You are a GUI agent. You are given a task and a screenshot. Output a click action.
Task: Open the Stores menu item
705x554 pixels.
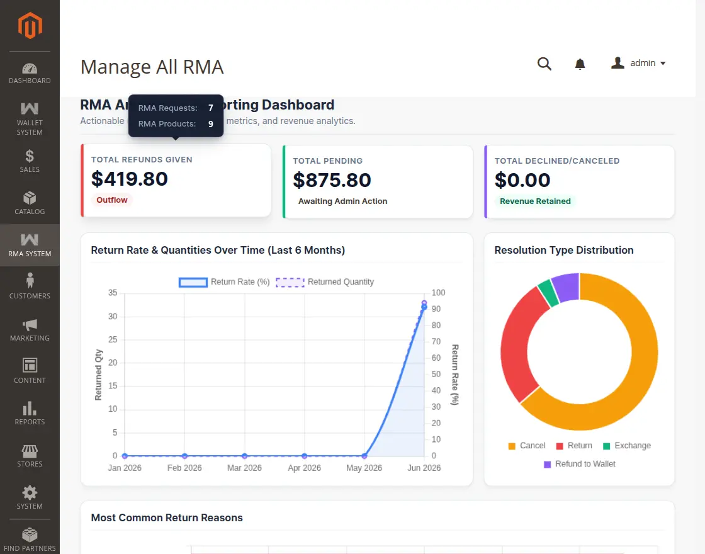(x=30, y=456)
